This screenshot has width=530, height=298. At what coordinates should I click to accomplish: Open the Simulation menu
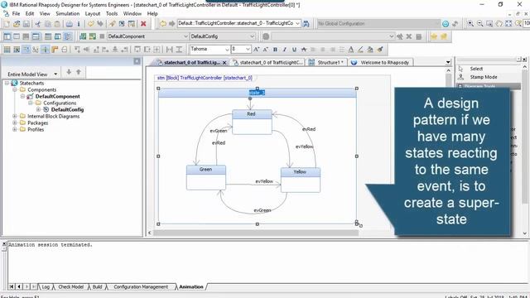click(x=68, y=13)
